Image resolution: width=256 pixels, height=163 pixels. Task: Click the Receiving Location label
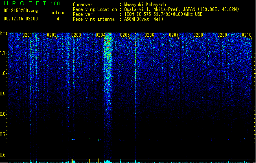coord(95,9)
